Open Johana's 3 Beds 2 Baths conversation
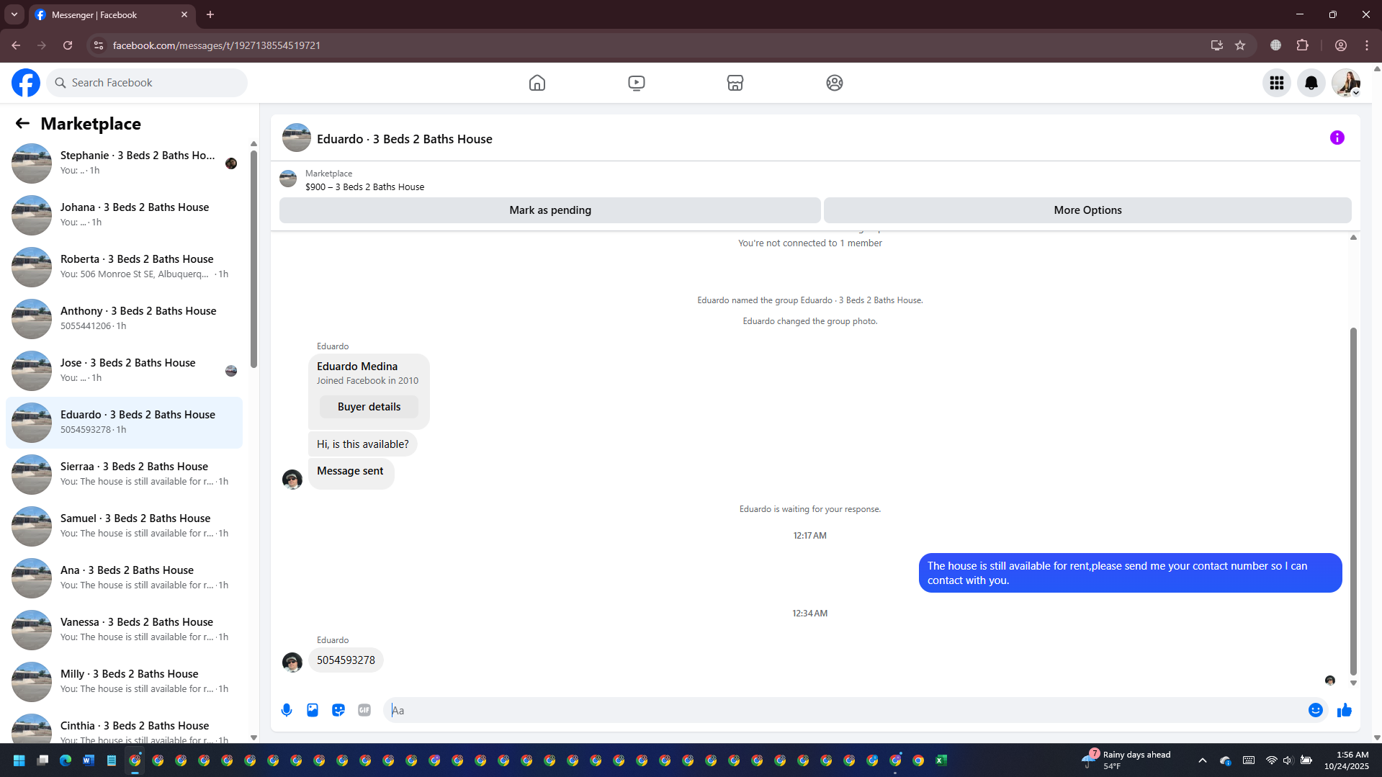The width and height of the screenshot is (1382, 777). point(124,215)
